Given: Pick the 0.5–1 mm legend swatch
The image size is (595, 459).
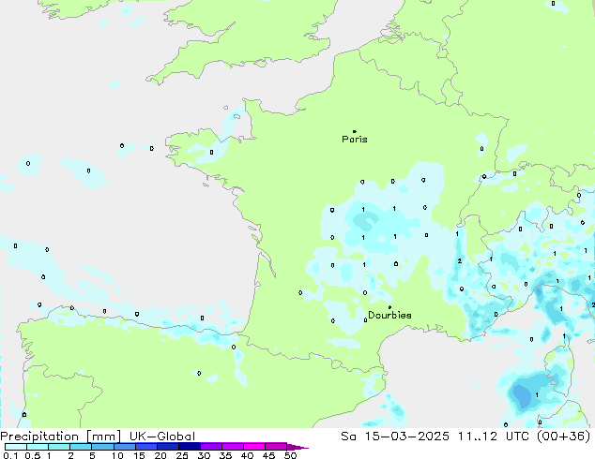Looking at the screenshot, I should click(38, 447).
